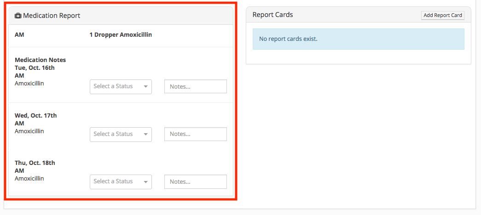Click the Medication Notes heading
The width and height of the screenshot is (481, 215).
point(40,60)
